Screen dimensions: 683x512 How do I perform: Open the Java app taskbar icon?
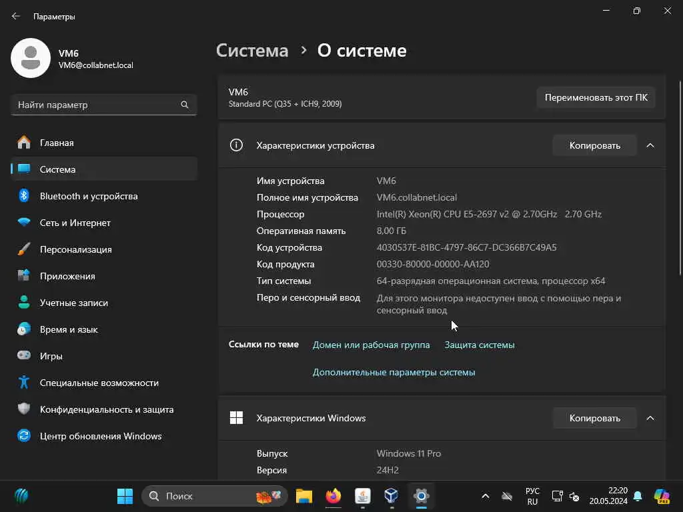click(x=362, y=496)
